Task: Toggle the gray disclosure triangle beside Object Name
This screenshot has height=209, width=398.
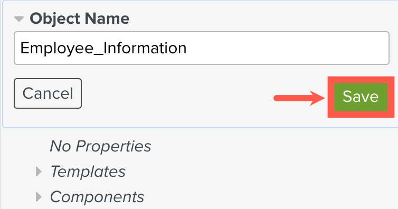Action: (x=19, y=19)
